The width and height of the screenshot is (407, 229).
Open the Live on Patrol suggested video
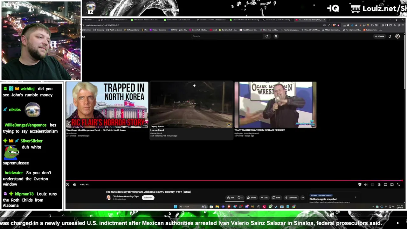tap(191, 105)
